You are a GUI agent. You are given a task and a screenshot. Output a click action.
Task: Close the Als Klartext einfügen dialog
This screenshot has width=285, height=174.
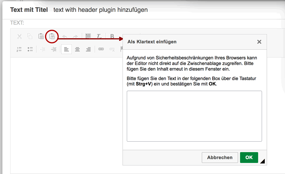pyautogui.click(x=259, y=42)
